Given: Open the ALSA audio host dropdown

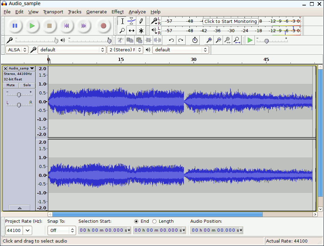Looking at the screenshot, I should click(x=17, y=50).
